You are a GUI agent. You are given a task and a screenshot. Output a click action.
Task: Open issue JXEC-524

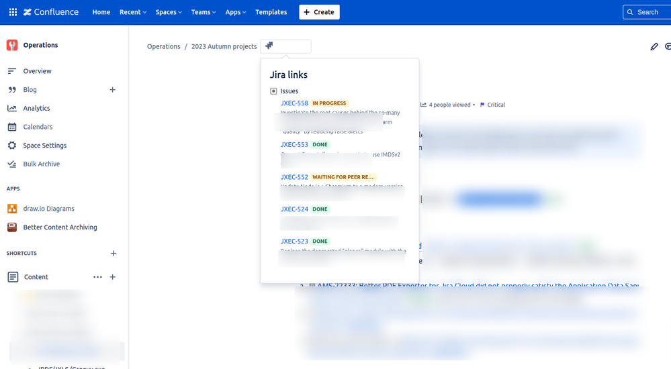294,209
